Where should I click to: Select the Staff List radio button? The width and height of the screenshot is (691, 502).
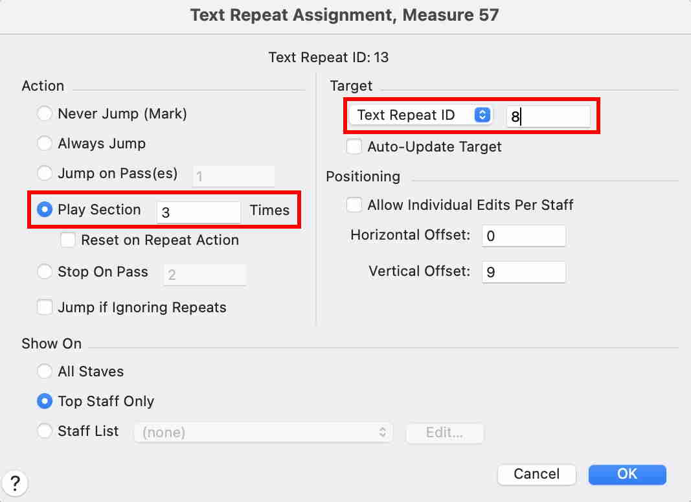click(x=45, y=431)
